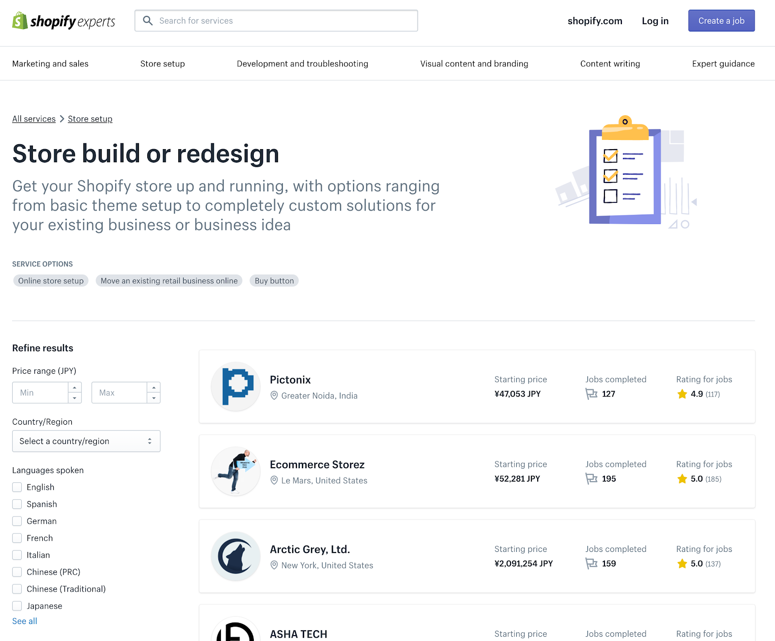Enable the English language filter

17,487
